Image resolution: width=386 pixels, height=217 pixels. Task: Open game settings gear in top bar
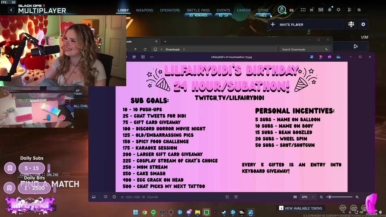(338, 10)
